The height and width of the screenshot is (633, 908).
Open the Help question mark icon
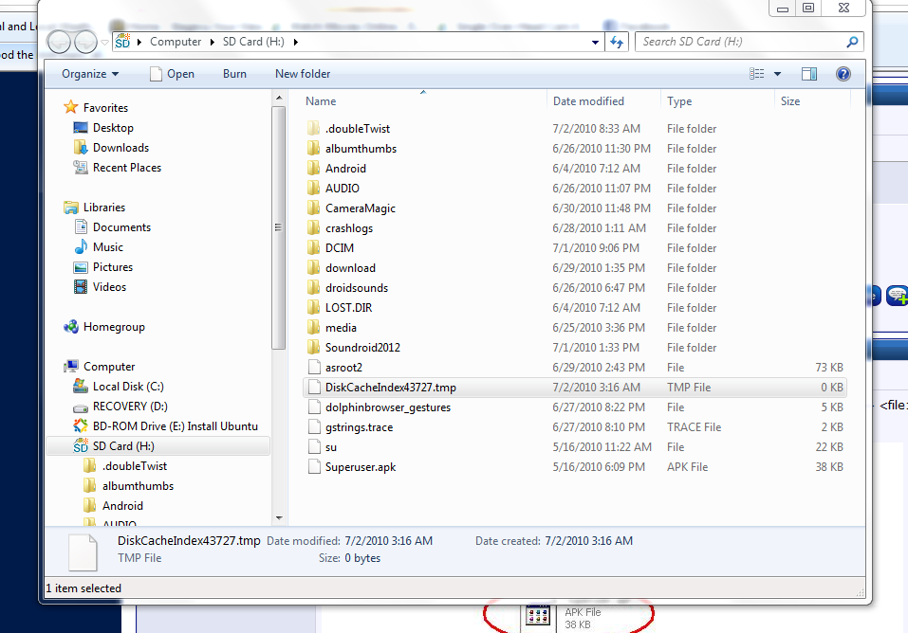point(843,74)
